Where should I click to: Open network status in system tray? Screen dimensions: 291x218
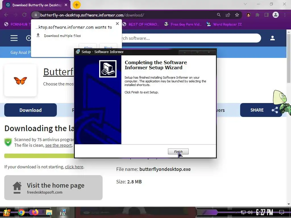[x=243, y=212]
